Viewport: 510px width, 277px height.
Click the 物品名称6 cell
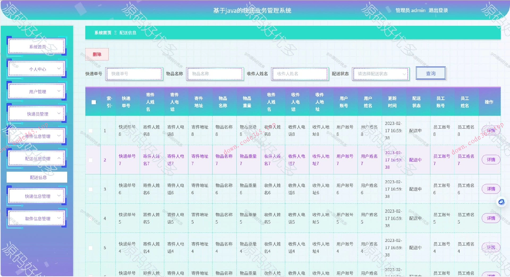(224, 189)
